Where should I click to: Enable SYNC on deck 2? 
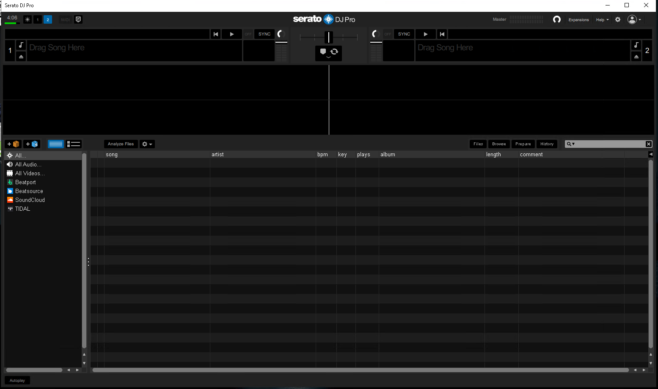point(404,34)
